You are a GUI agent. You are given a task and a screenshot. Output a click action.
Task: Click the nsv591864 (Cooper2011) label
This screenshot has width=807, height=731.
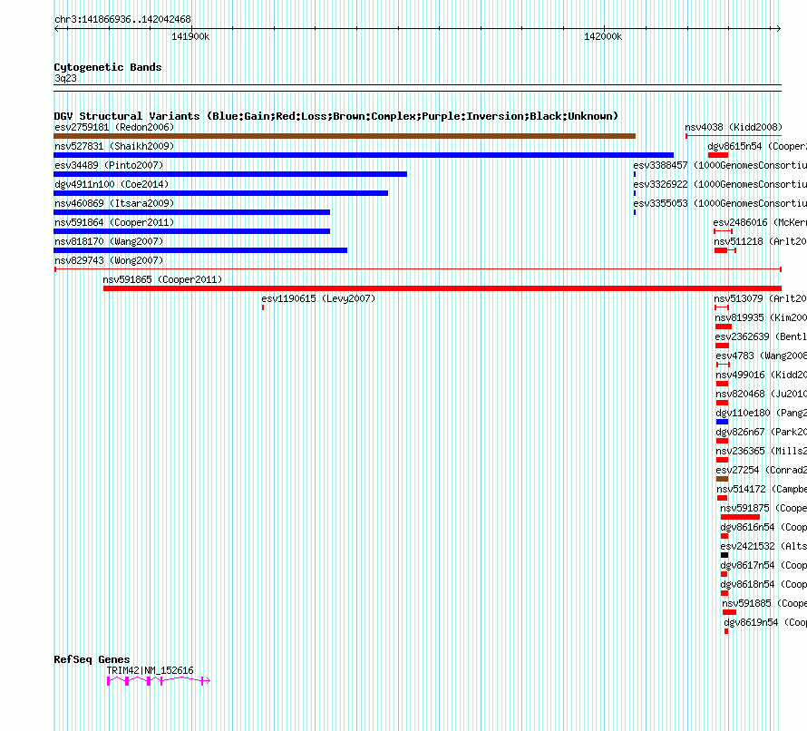tap(114, 222)
